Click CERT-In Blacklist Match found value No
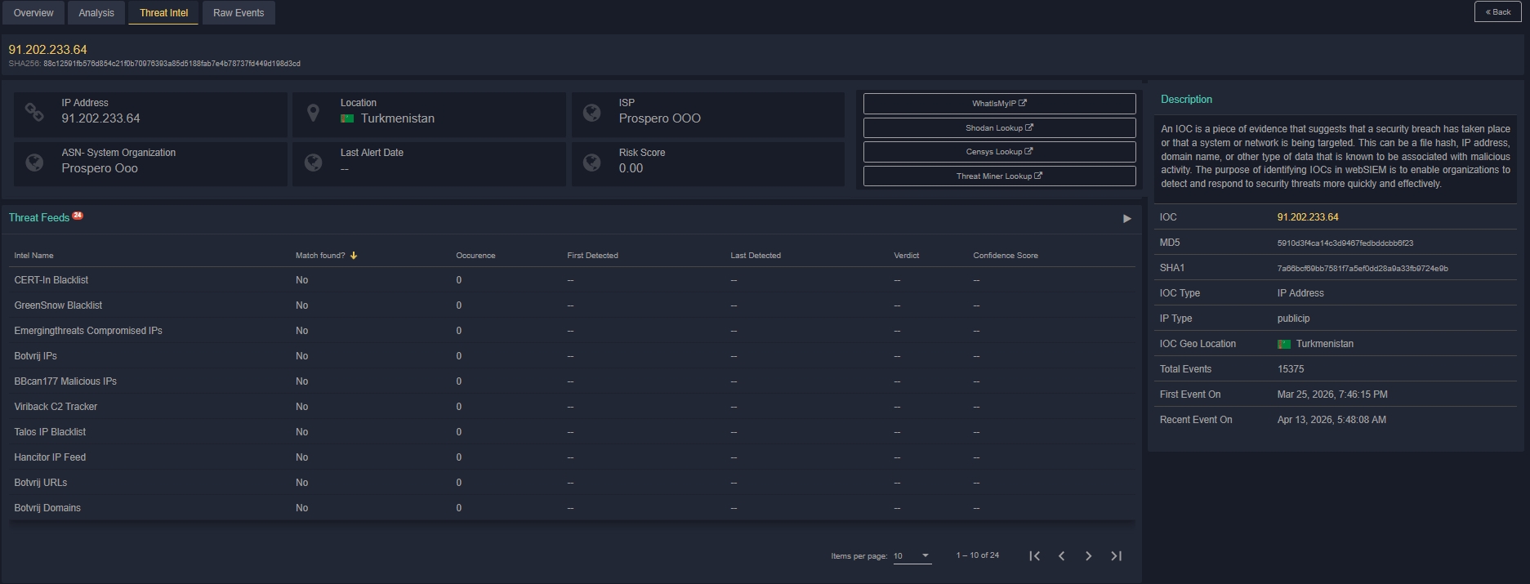1530x584 pixels. (x=301, y=280)
